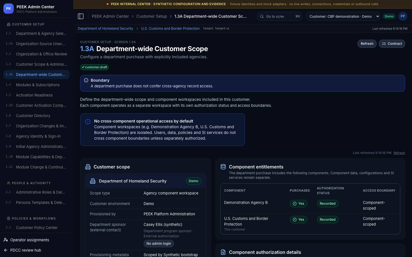Click the No admin login badge
This screenshot has width=412, height=257.
pyautogui.click(x=159, y=244)
